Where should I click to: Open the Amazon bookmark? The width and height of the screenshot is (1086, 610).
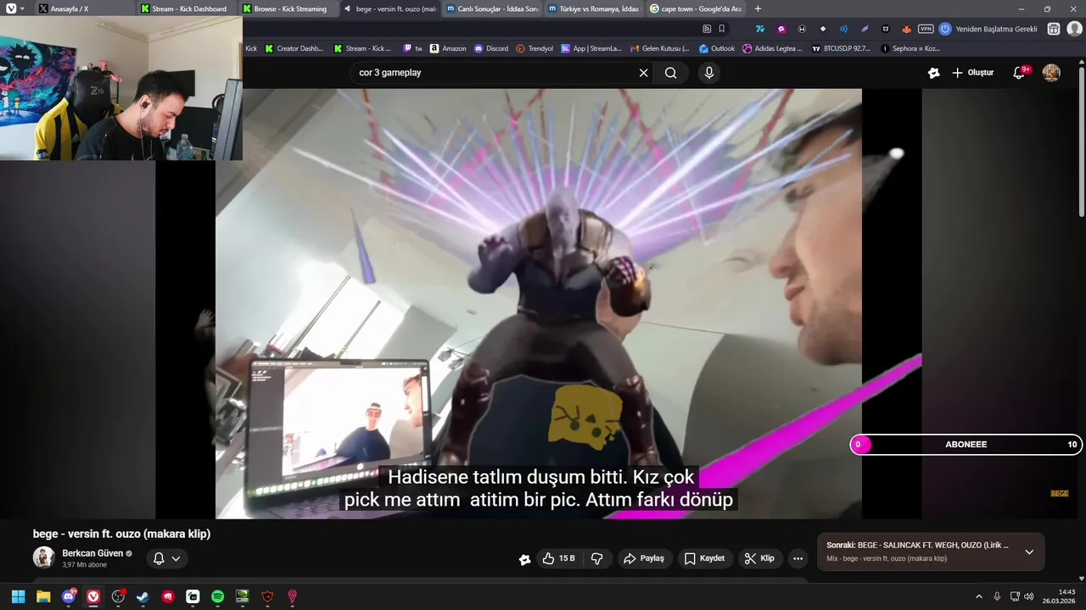[448, 48]
